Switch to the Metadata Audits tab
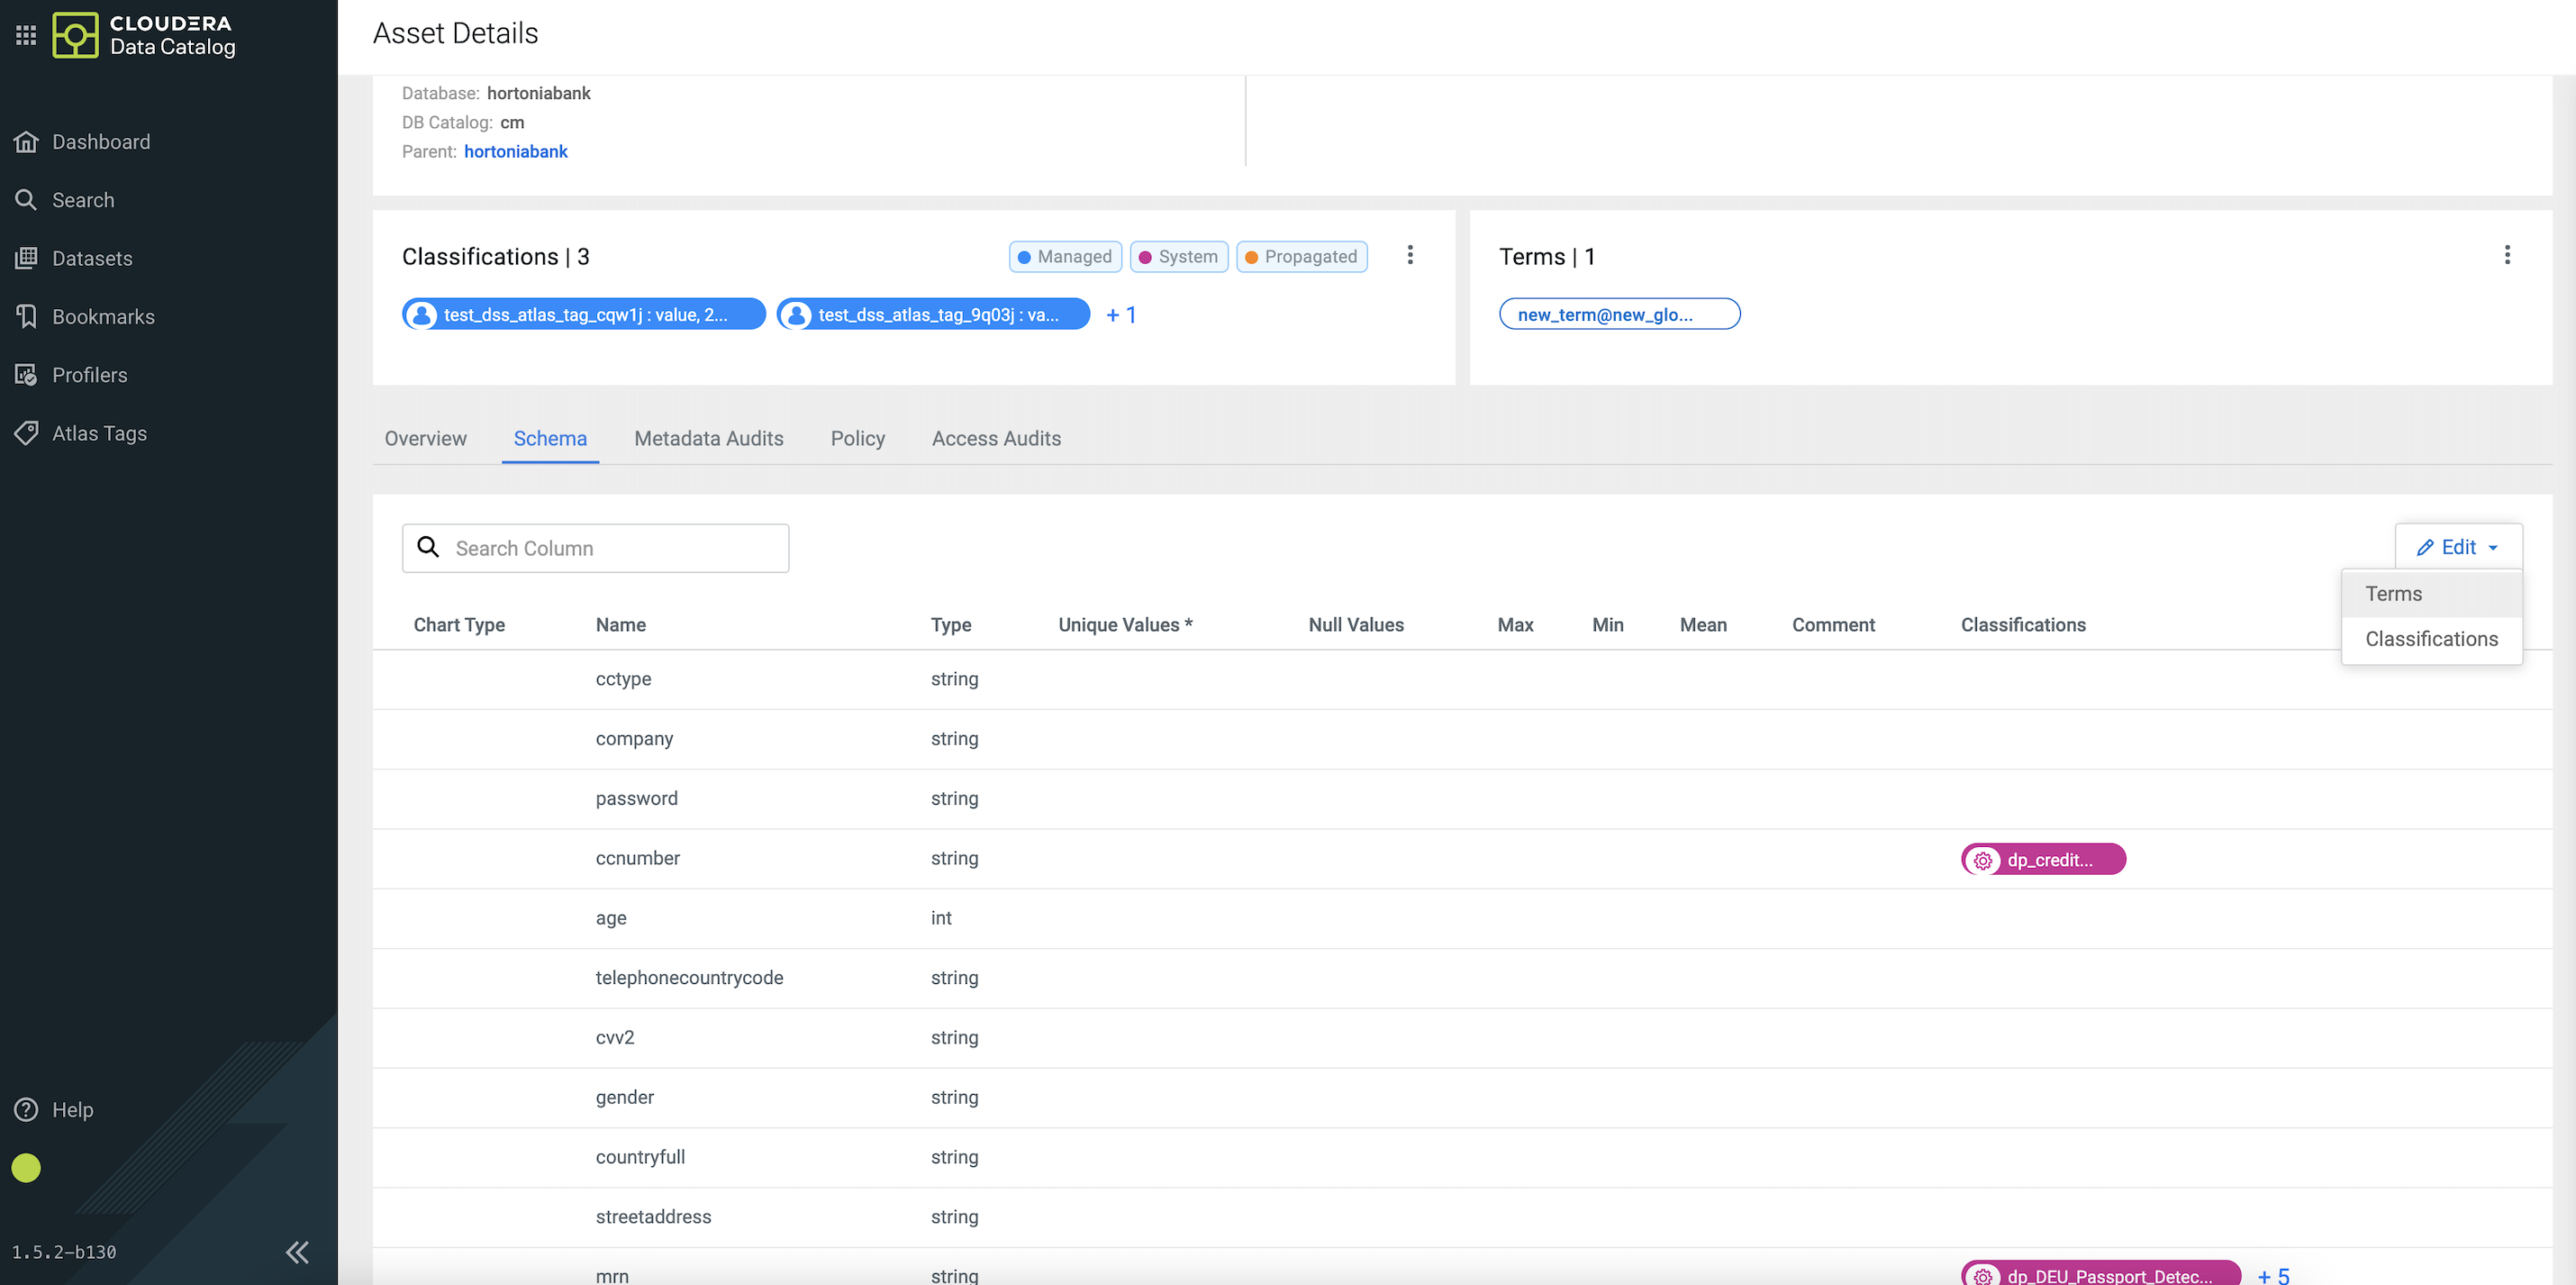This screenshot has width=2576, height=1285. pos(708,438)
